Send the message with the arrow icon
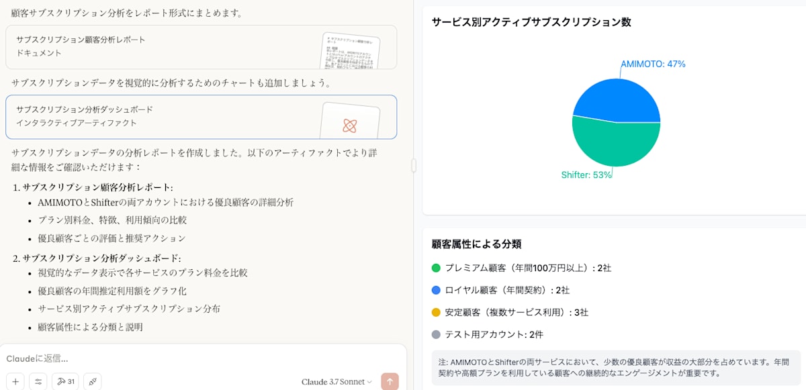Image resolution: width=806 pixels, height=390 pixels. 390,381
